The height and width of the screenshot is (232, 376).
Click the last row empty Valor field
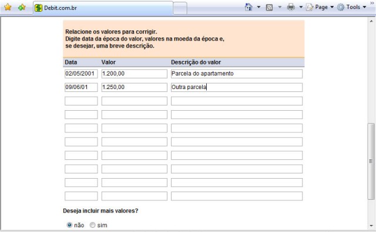click(135, 196)
